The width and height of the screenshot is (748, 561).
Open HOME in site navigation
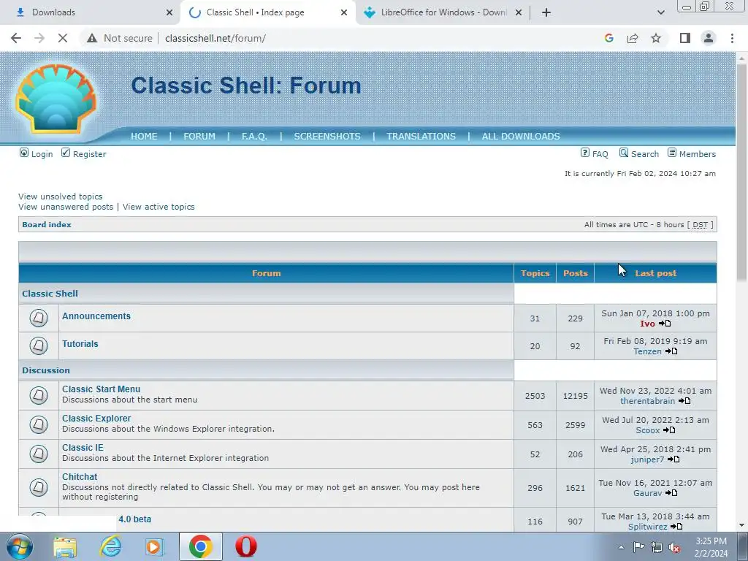pos(144,137)
